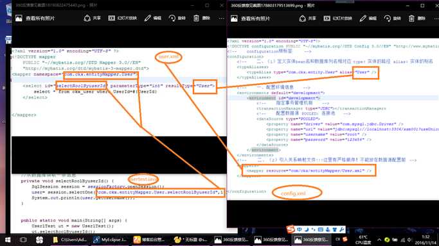This screenshot has width=439, height=246.
Task: Open the volume icon in system tray
Action: 409,240
